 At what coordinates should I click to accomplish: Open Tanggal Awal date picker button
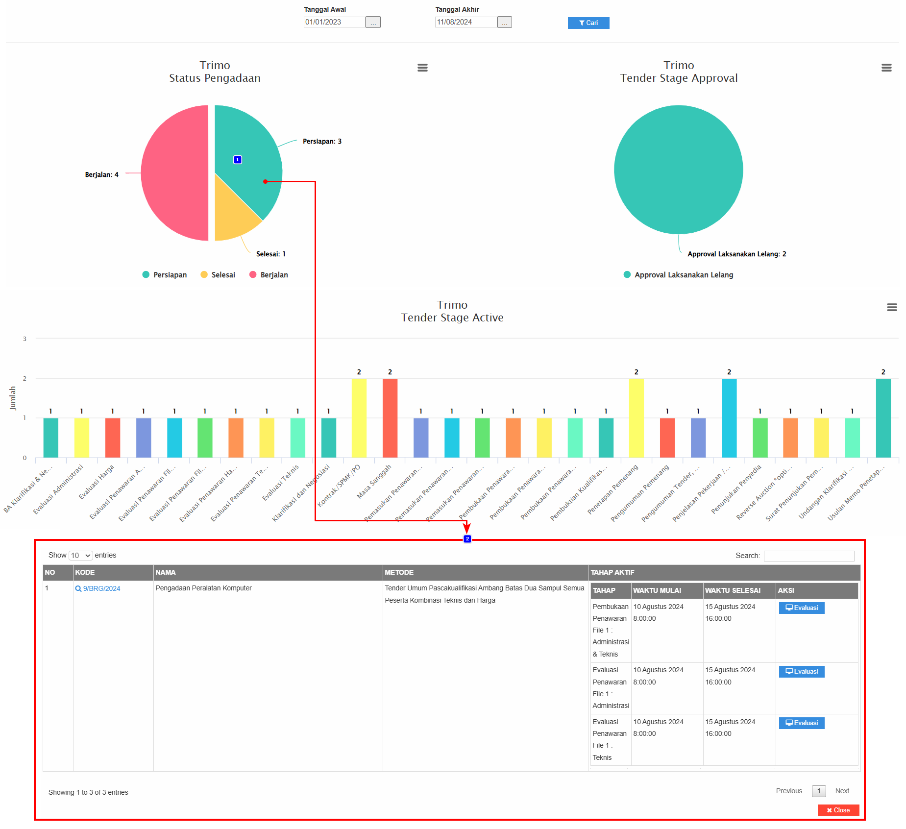point(373,23)
